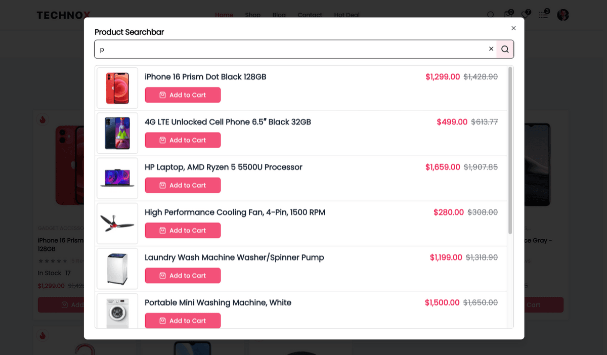The height and width of the screenshot is (355, 607).
Task: Add HP Laptop AMD Ryzen 5 to cart
Action: (183, 185)
